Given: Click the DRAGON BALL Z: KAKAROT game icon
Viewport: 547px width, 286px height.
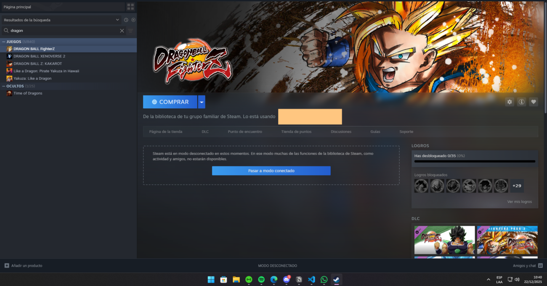Looking at the screenshot, I should 9,63.
